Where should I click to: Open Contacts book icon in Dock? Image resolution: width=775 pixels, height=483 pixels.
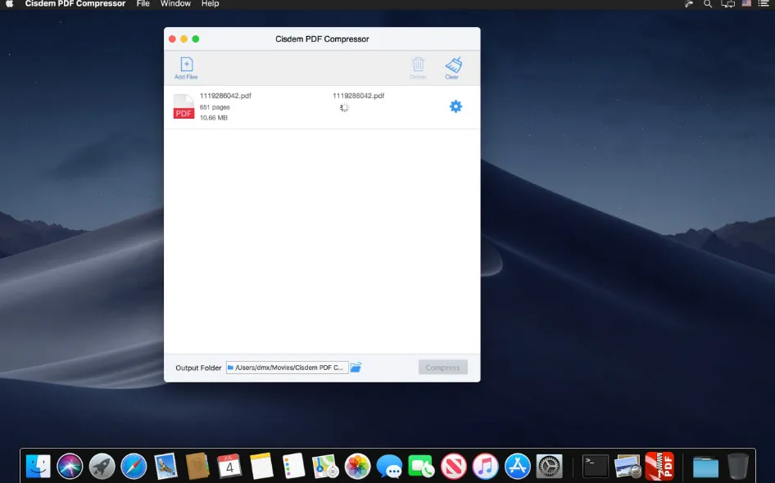pyautogui.click(x=197, y=466)
